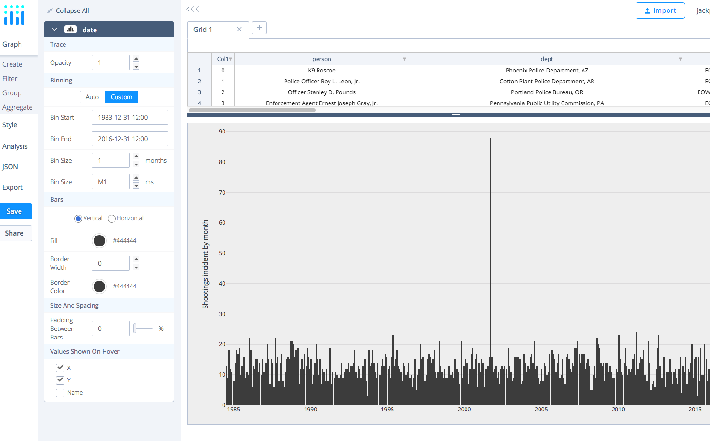710x441 pixels.
Task: Open the Col1 sort dropdown arrow
Action: (231, 59)
